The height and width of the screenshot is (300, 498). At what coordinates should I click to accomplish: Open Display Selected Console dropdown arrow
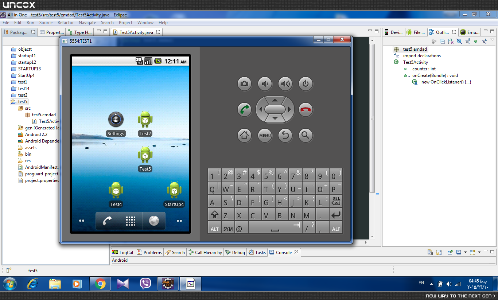[x=465, y=252]
